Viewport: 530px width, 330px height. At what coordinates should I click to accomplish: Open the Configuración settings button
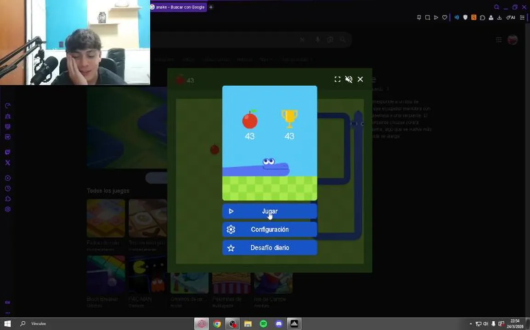[270, 230]
